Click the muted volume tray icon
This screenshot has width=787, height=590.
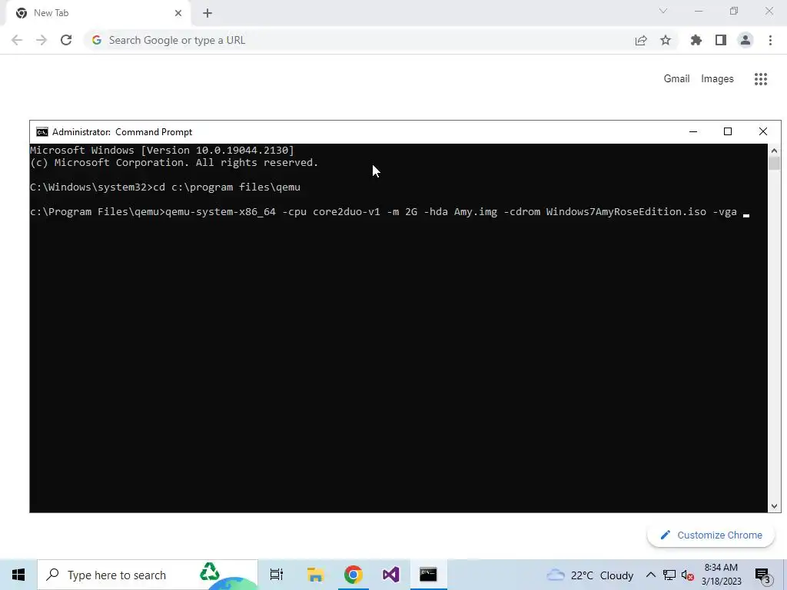(x=688, y=575)
